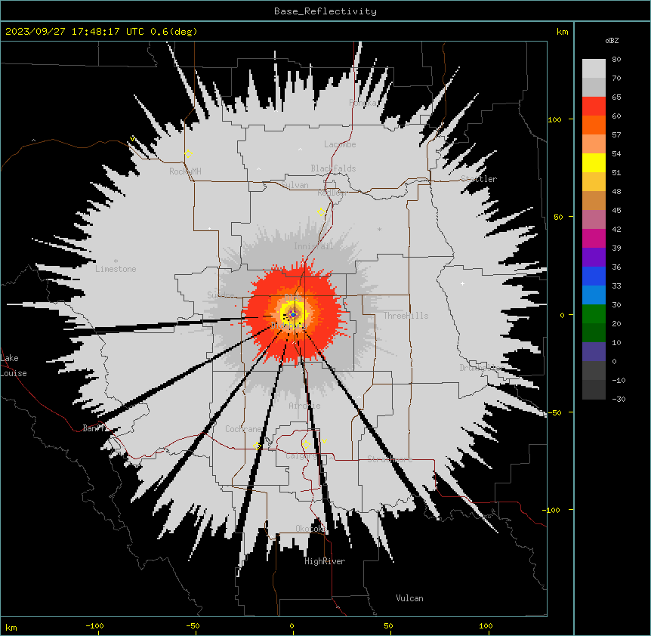The image size is (651, 636).
Task: Click the Banff town label
Action: (94, 428)
